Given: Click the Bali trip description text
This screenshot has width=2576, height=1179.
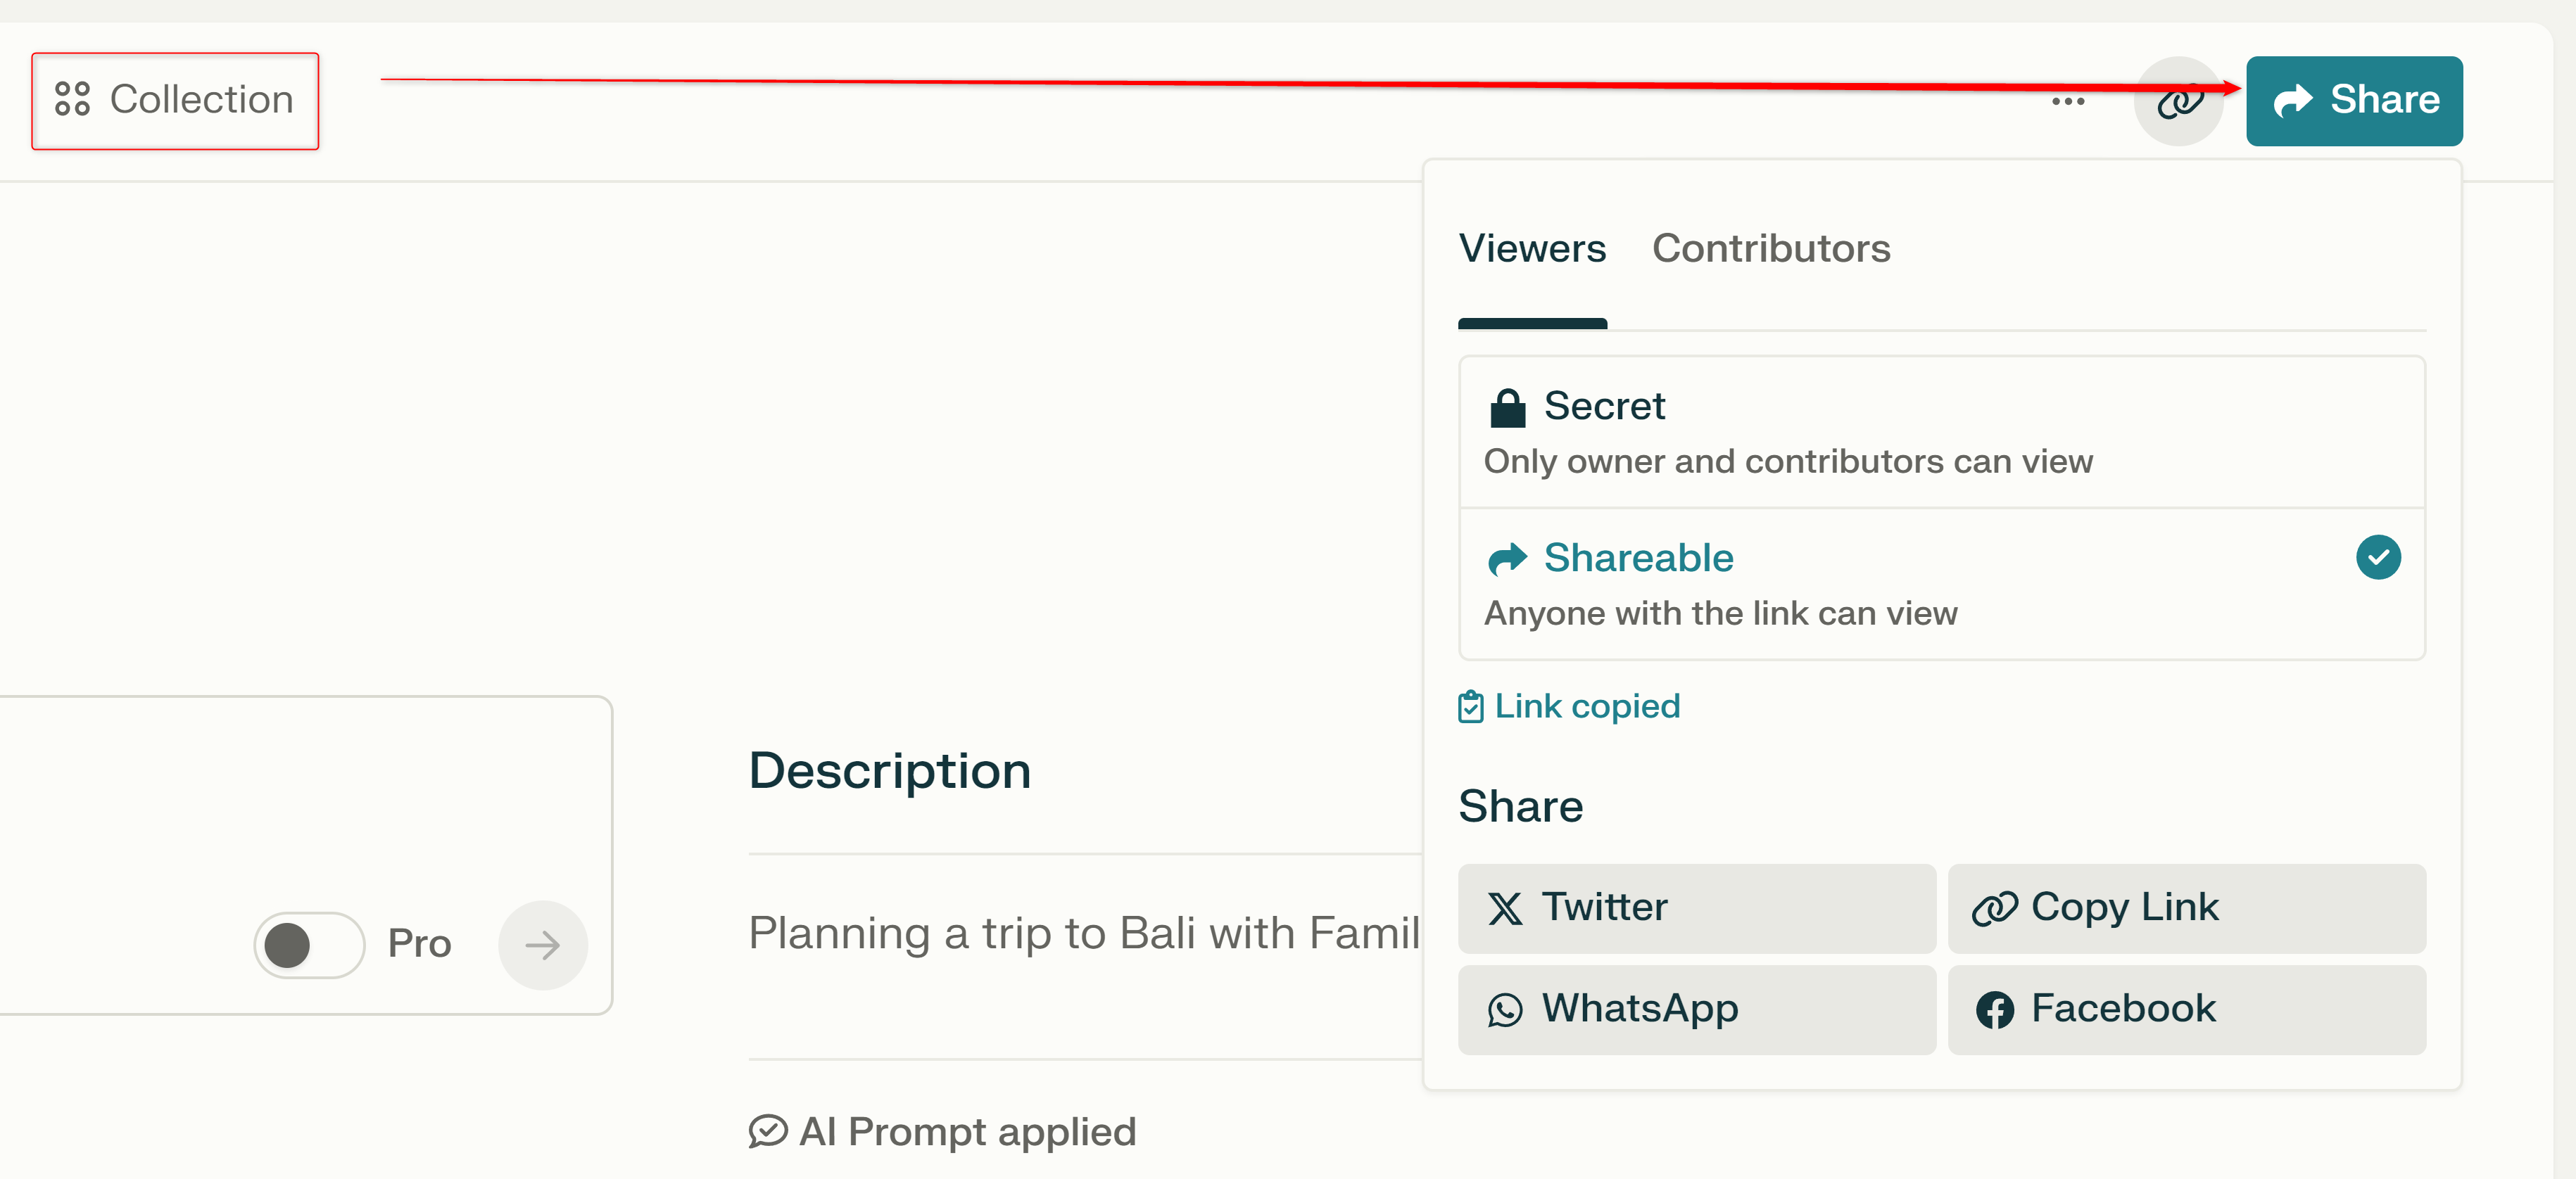Looking at the screenshot, I should [x=1084, y=933].
